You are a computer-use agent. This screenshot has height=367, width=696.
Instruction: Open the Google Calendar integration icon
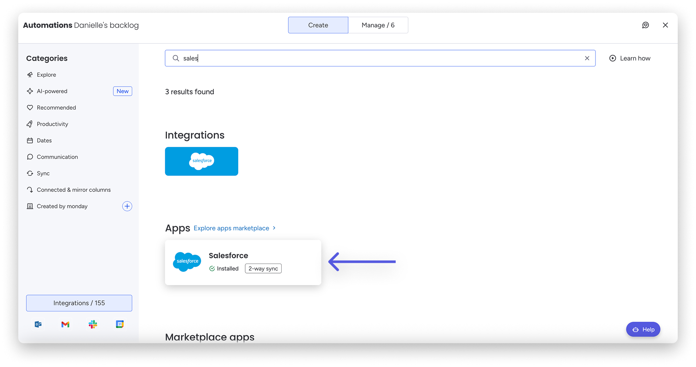pos(120,324)
